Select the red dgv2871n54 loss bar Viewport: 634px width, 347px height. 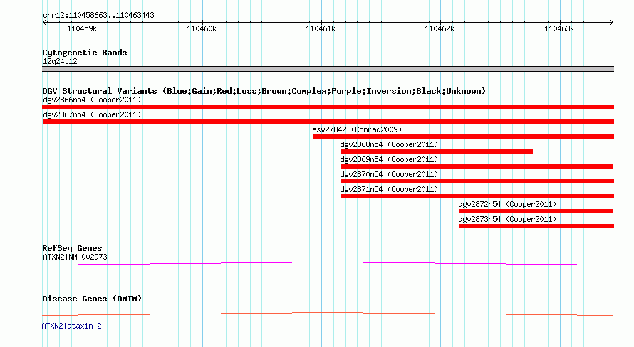tap(477, 196)
